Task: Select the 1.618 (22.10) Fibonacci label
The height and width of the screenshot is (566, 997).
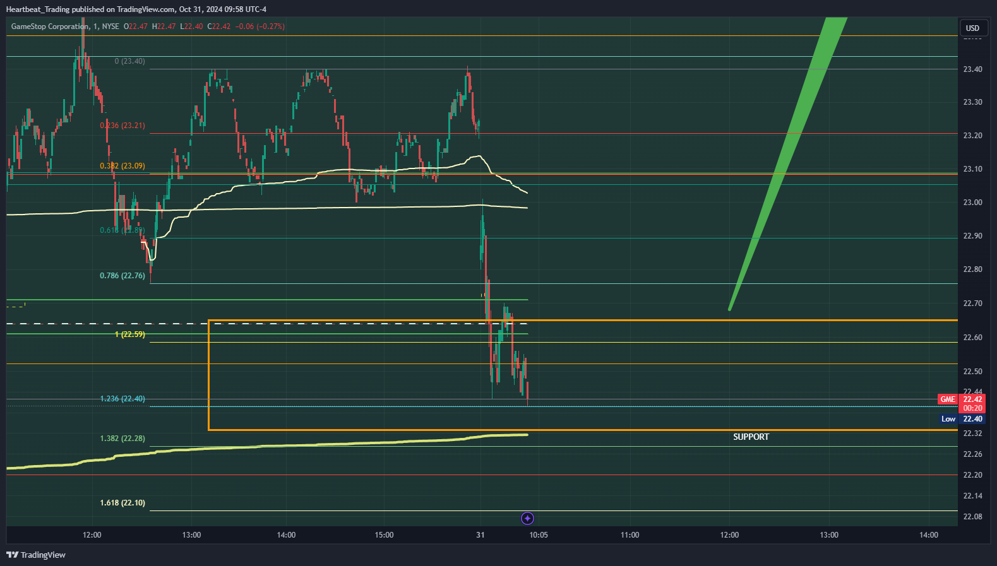Action: [x=122, y=503]
